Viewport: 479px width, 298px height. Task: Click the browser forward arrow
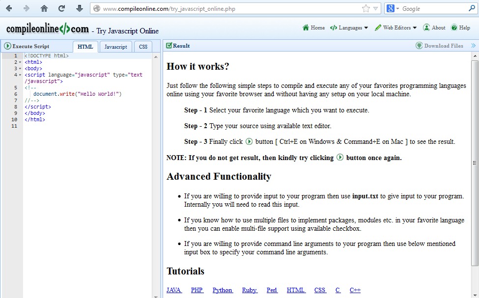click(x=27, y=8)
